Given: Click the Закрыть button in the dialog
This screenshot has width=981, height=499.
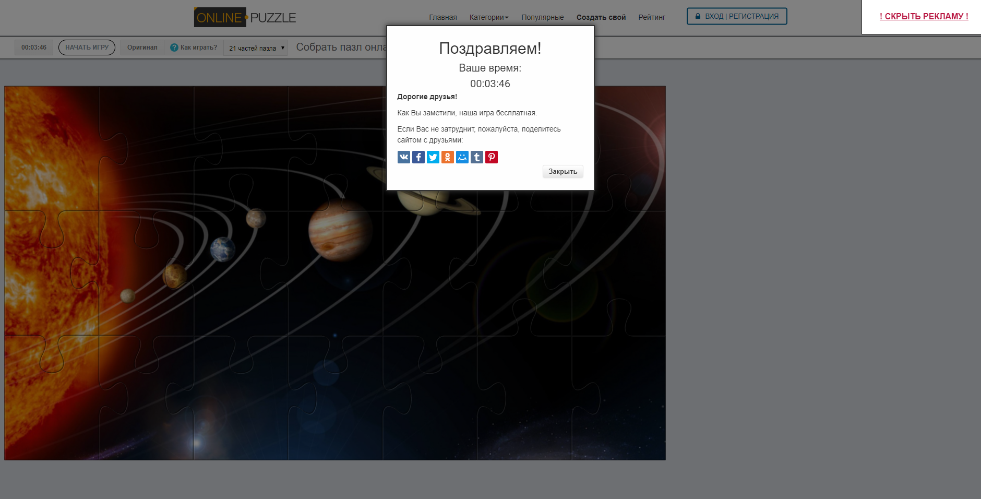Looking at the screenshot, I should 563,171.
